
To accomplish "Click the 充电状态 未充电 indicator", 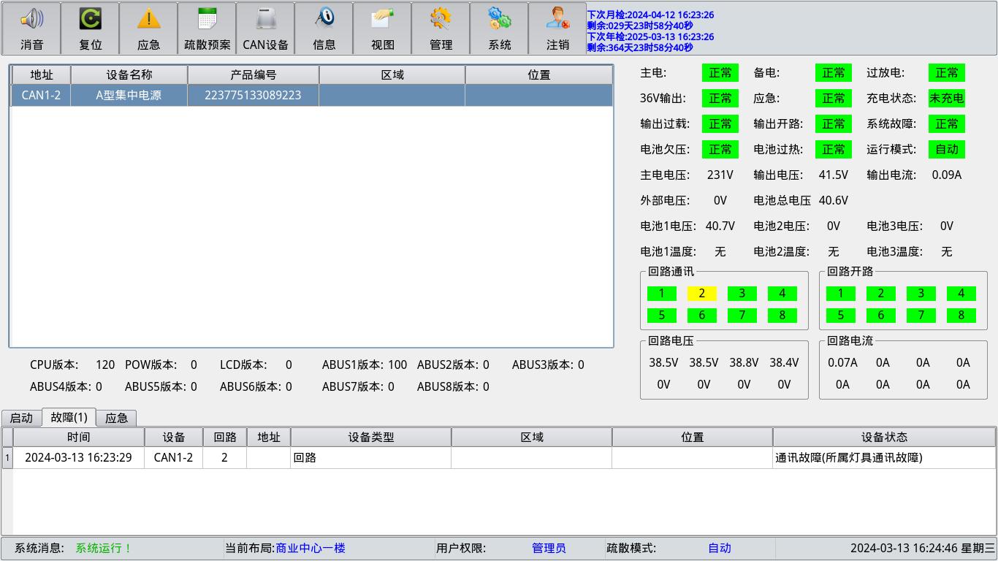I will 946,98.
